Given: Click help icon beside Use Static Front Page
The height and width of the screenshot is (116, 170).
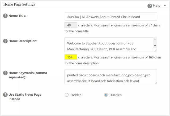Looking at the screenshot, I should click(5, 95).
